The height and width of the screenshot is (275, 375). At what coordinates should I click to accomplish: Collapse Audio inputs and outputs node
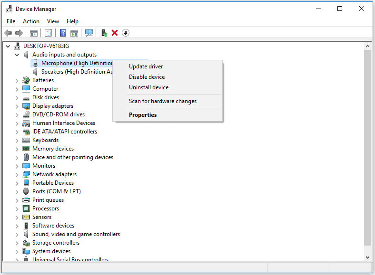pyautogui.click(x=17, y=55)
